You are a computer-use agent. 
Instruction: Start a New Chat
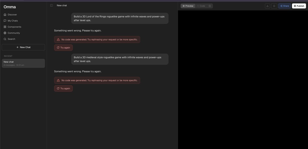click(x=23, y=47)
